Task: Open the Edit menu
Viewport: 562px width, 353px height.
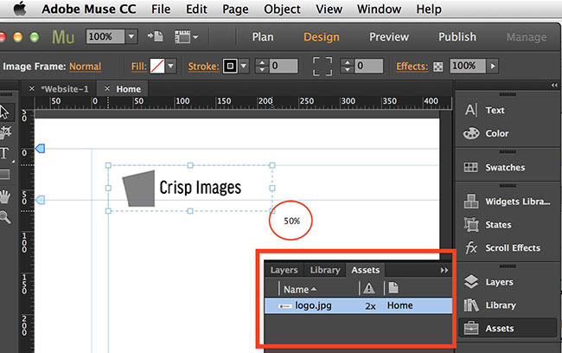Action: [x=196, y=9]
